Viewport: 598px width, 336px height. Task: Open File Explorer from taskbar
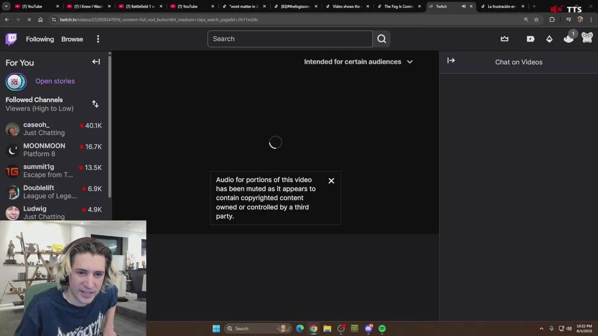point(327,329)
